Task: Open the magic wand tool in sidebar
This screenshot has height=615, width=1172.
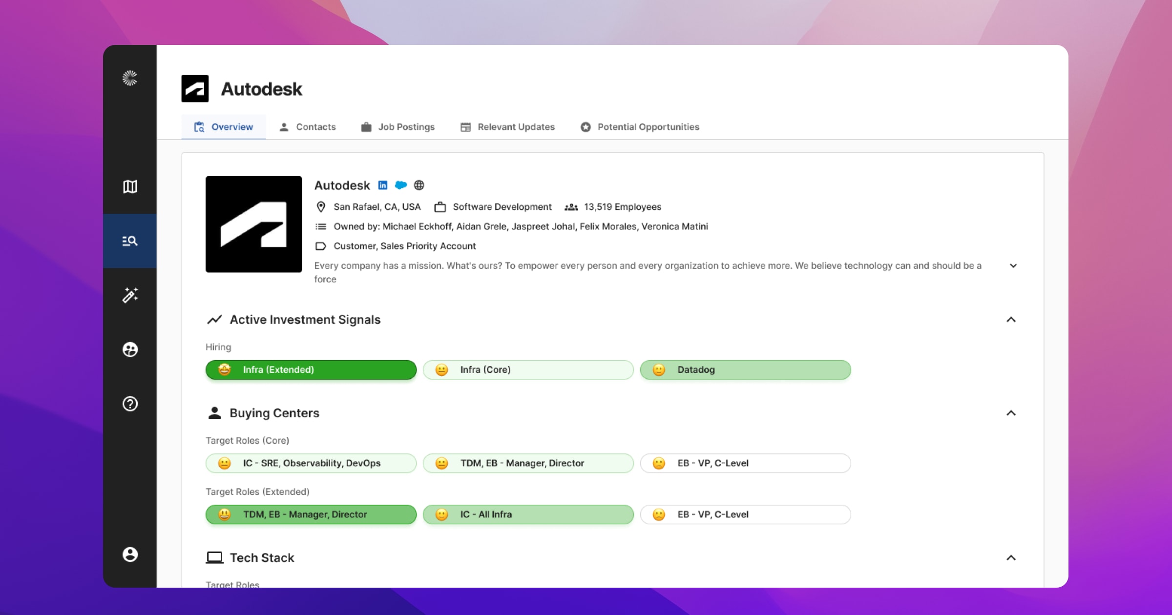Action: click(130, 295)
